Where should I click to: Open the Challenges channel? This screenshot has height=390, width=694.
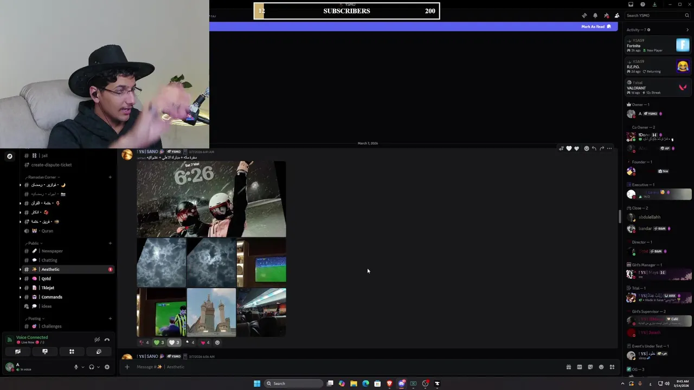click(67, 326)
